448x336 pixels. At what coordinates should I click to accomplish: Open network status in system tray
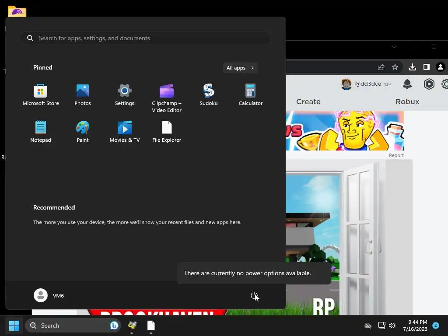coord(381,325)
